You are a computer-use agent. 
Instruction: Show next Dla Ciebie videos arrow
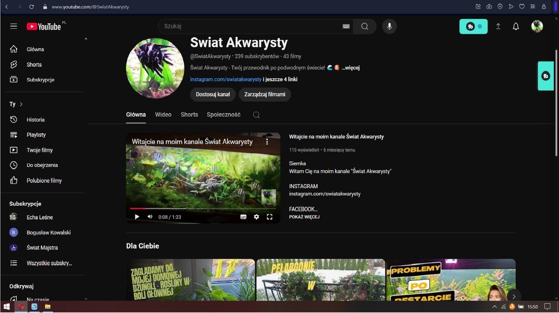pos(514,296)
